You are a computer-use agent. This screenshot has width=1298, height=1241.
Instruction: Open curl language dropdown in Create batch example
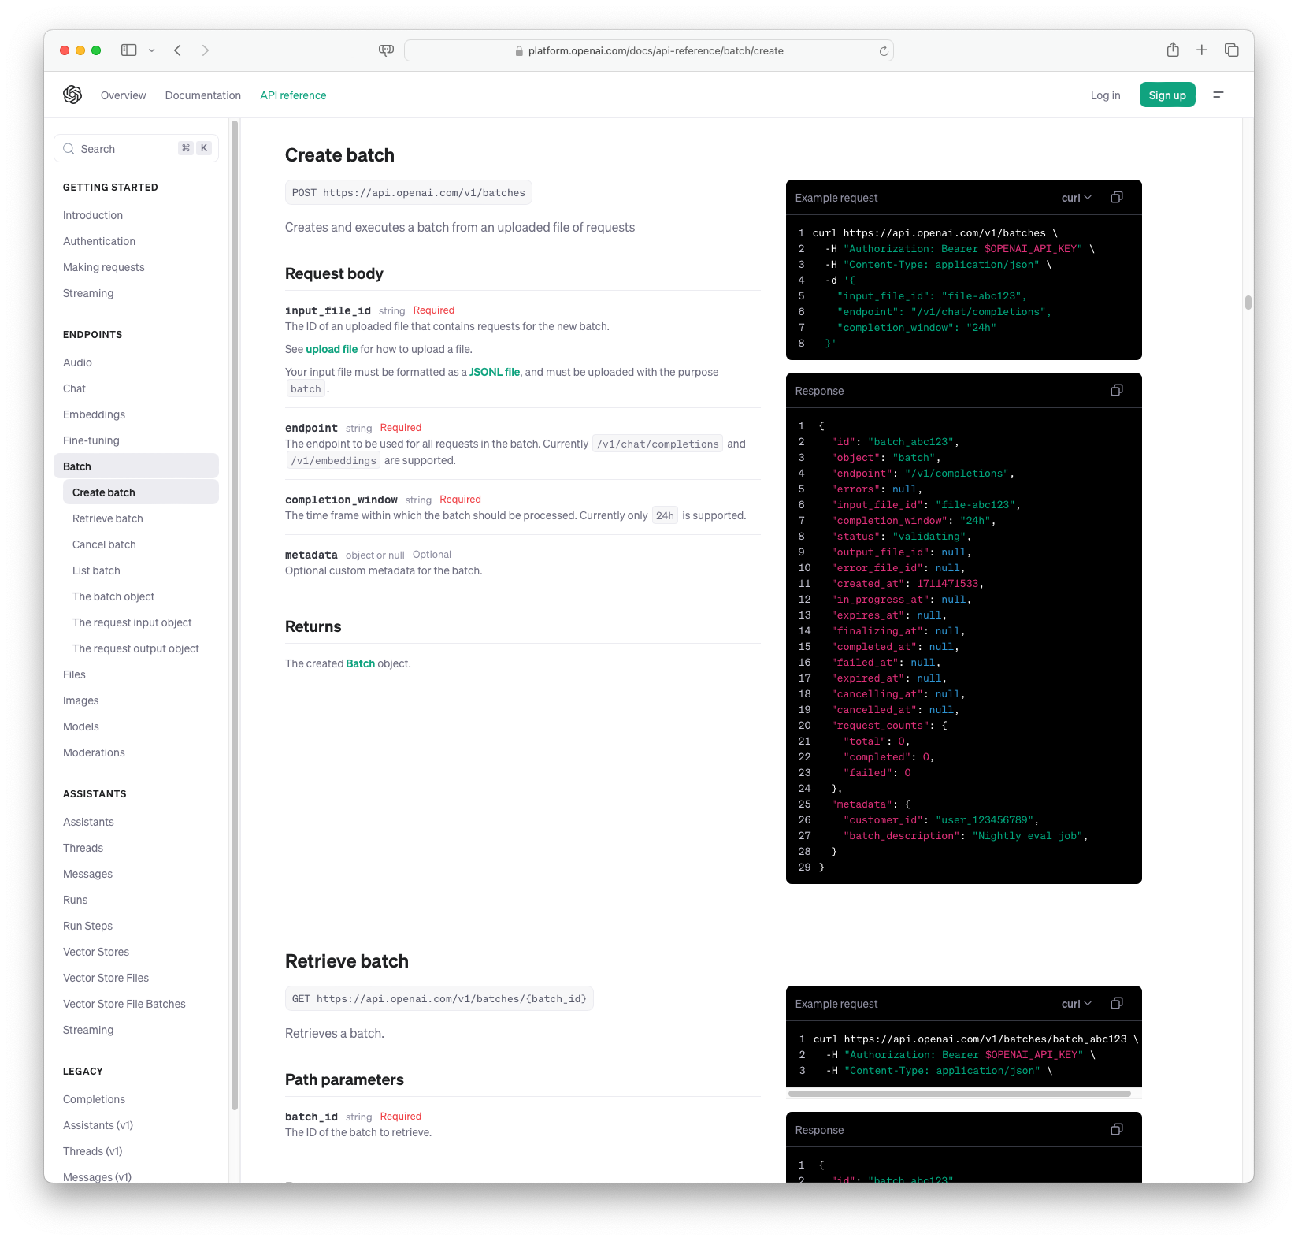click(1077, 198)
